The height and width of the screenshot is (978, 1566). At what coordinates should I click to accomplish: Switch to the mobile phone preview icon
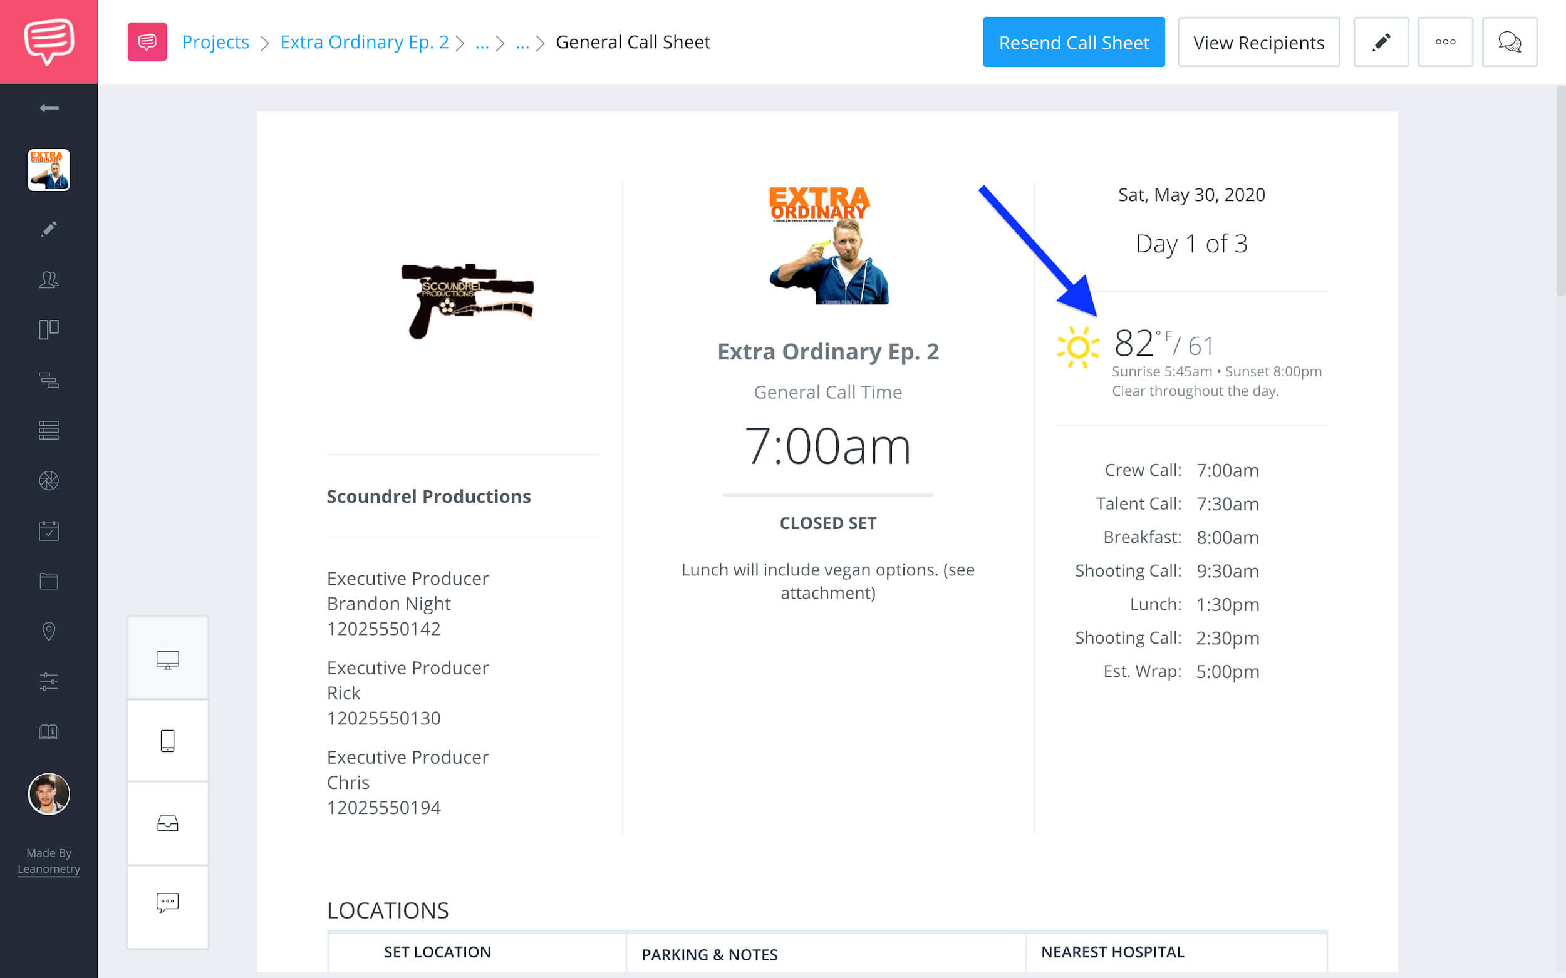(168, 741)
